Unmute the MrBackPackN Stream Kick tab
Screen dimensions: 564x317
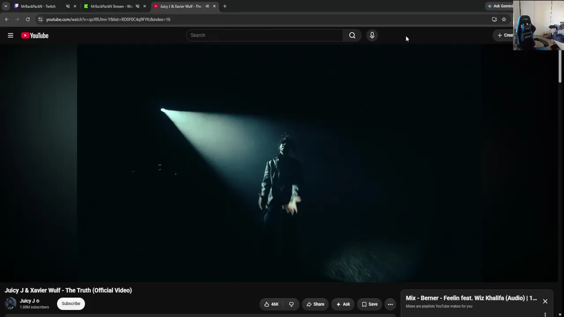coord(137,6)
